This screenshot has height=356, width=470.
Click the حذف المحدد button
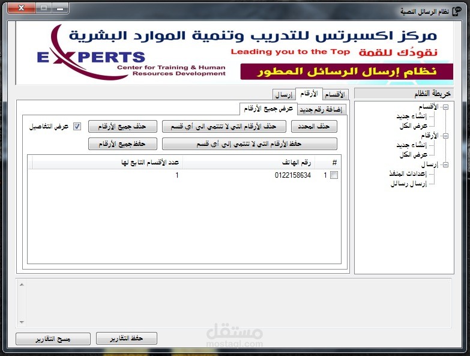(x=314, y=127)
